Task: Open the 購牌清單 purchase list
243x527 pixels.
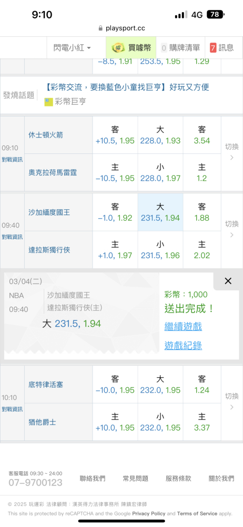Action: point(180,48)
